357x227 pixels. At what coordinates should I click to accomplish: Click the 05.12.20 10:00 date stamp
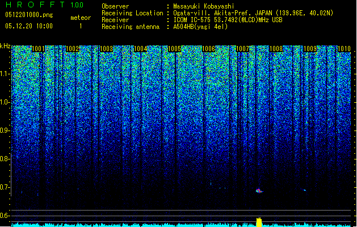pyautogui.click(x=29, y=26)
